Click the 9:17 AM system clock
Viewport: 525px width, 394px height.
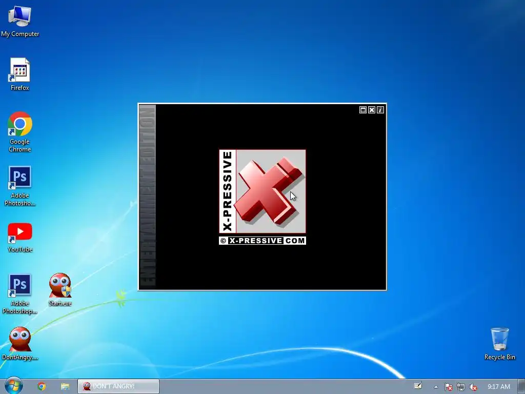(499, 387)
